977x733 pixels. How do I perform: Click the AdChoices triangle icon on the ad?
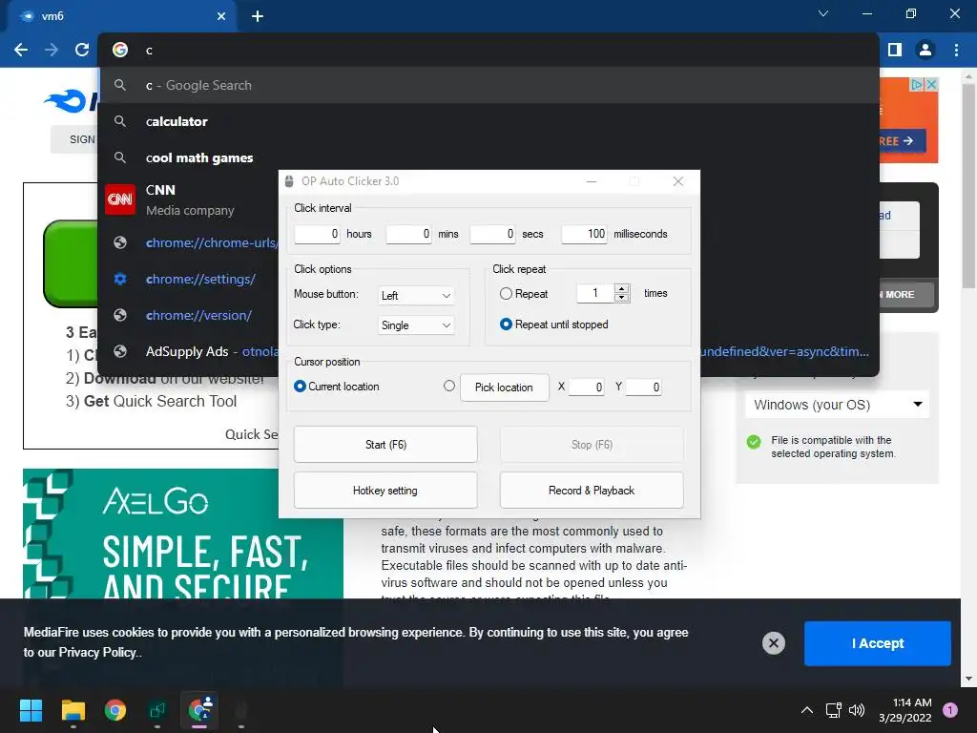point(917,84)
